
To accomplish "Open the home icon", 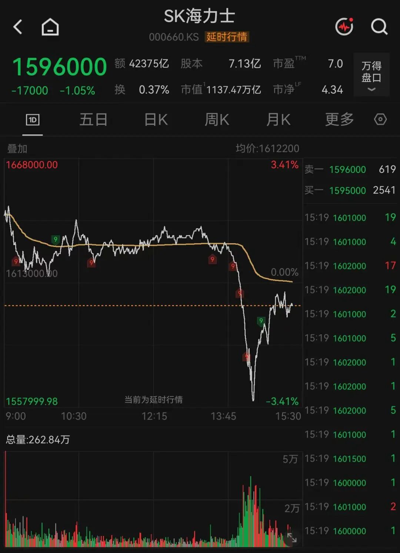I will pyautogui.click(x=50, y=27).
